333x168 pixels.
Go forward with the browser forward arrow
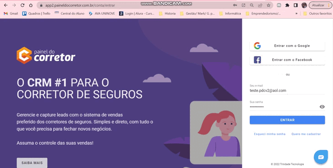[x=14, y=5]
